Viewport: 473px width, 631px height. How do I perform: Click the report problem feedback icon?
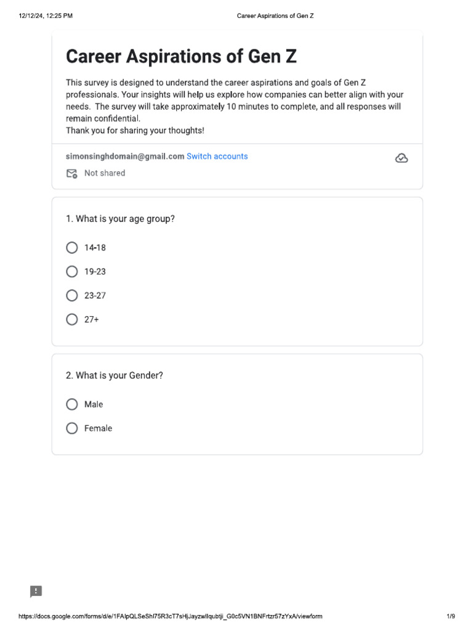(36, 592)
